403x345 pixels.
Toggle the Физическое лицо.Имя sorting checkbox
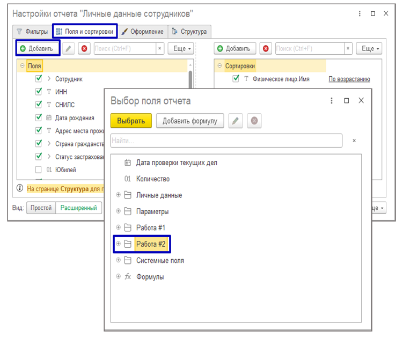[236, 79]
